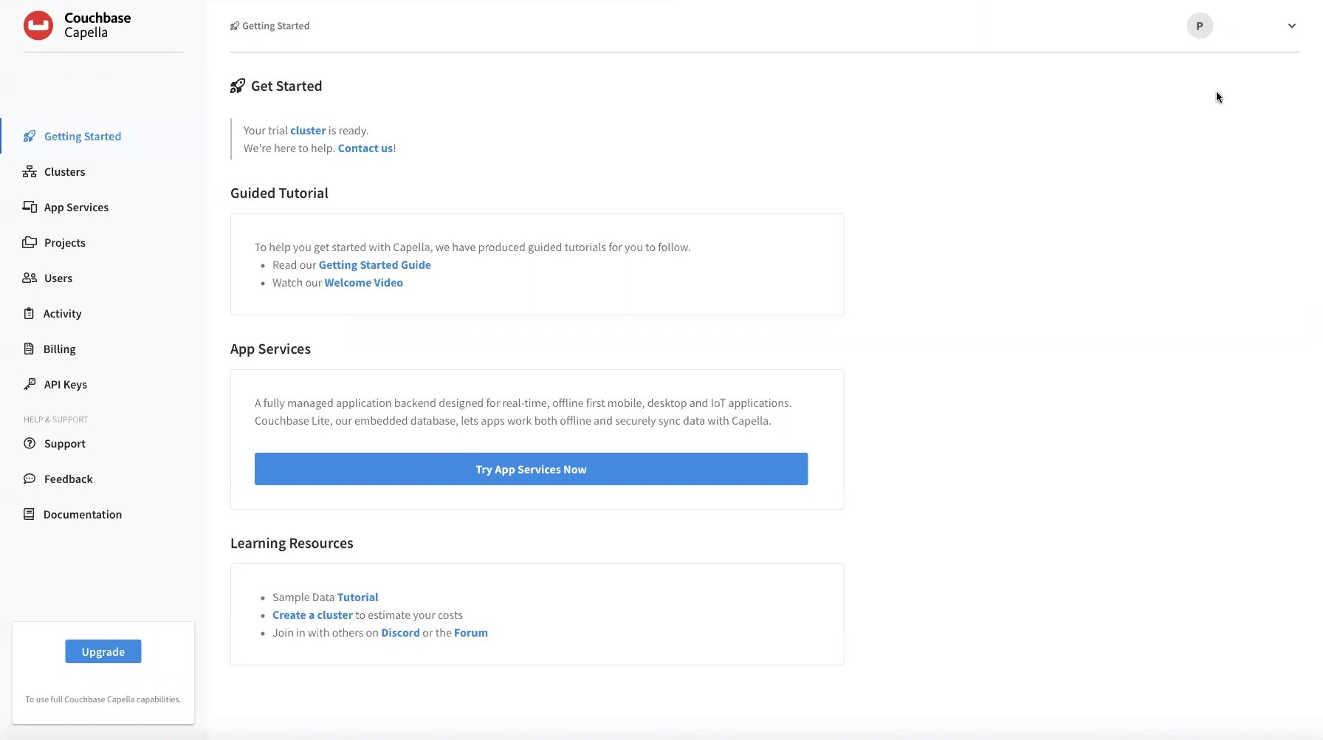Screen dimensions: 1323x740
Task: Follow the Welcome Video link
Action: pos(363,283)
